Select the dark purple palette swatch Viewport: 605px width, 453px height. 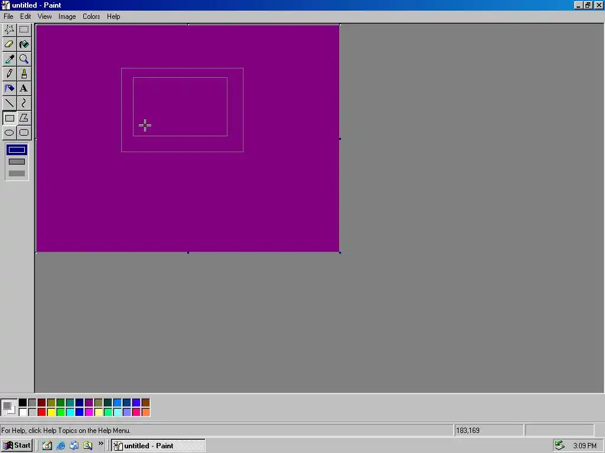click(89, 403)
